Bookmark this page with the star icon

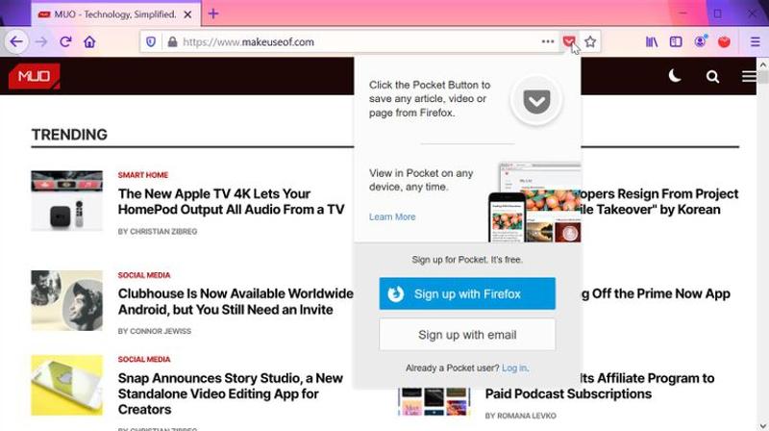[590, 41]
